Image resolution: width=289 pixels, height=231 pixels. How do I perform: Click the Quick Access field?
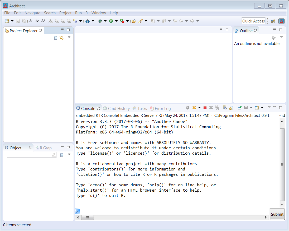pos(253,21)
